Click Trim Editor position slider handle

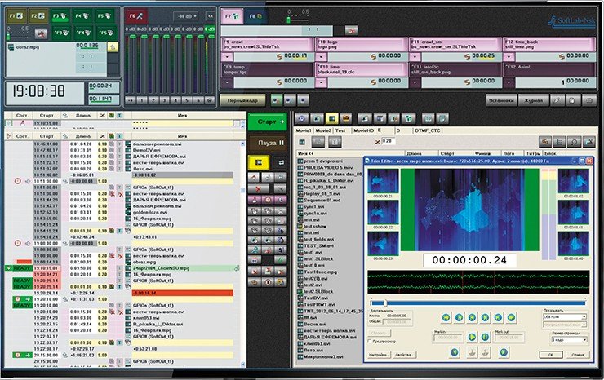[384, 303]
